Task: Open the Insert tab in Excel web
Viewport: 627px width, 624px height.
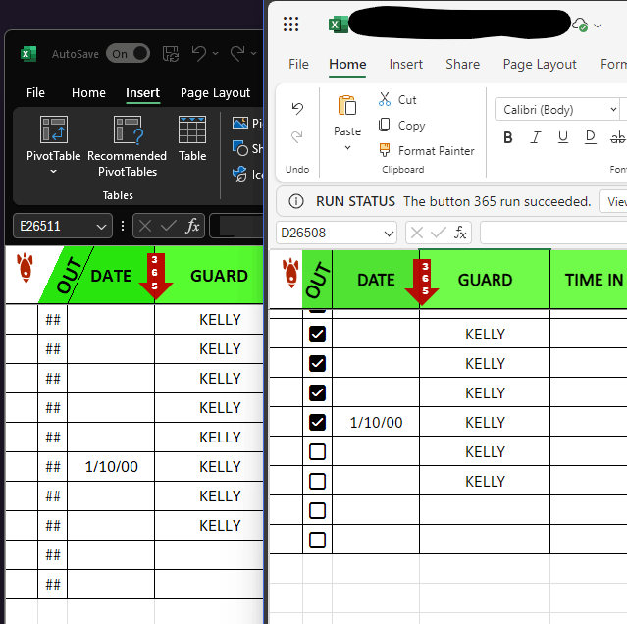Action: pyautogui.click(x=405, y=64)
